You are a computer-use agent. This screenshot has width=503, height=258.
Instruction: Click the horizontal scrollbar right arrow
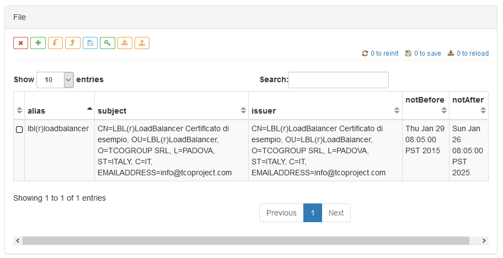(x=484, y=241)
